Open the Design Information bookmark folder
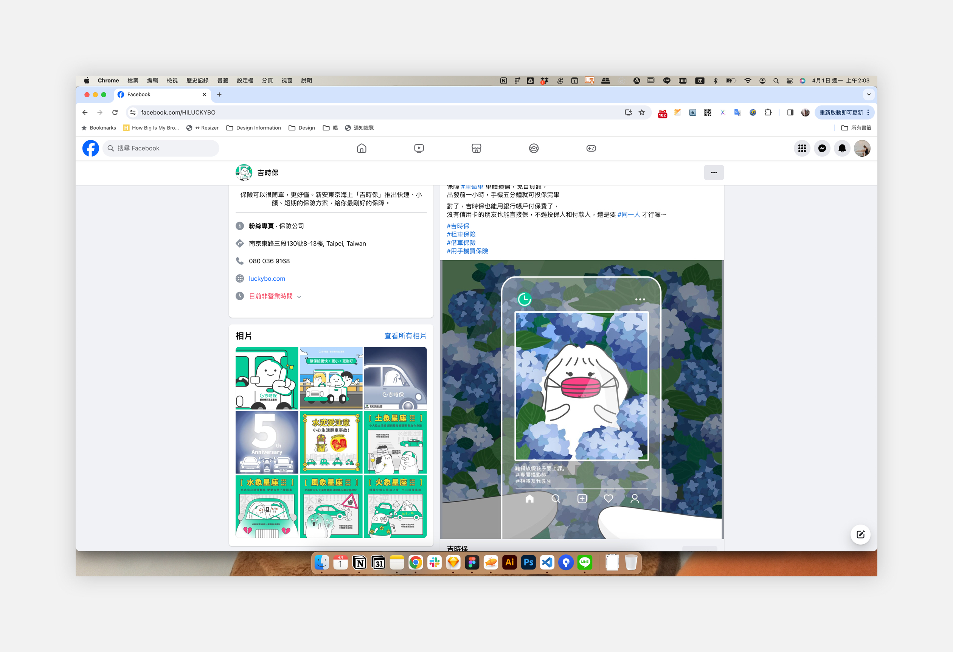 point(254,128)
